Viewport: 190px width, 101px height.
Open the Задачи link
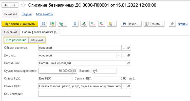click(x=27, y=14)
